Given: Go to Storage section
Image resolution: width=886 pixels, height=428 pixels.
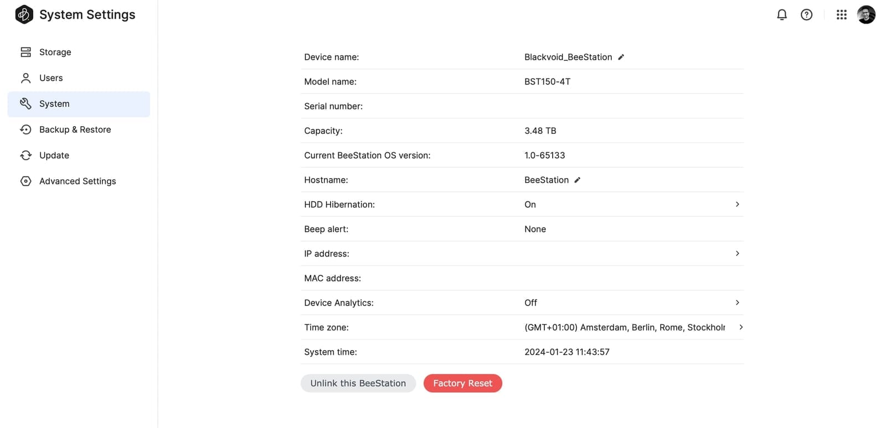Looking at the screenshot, I should (79, 52).
